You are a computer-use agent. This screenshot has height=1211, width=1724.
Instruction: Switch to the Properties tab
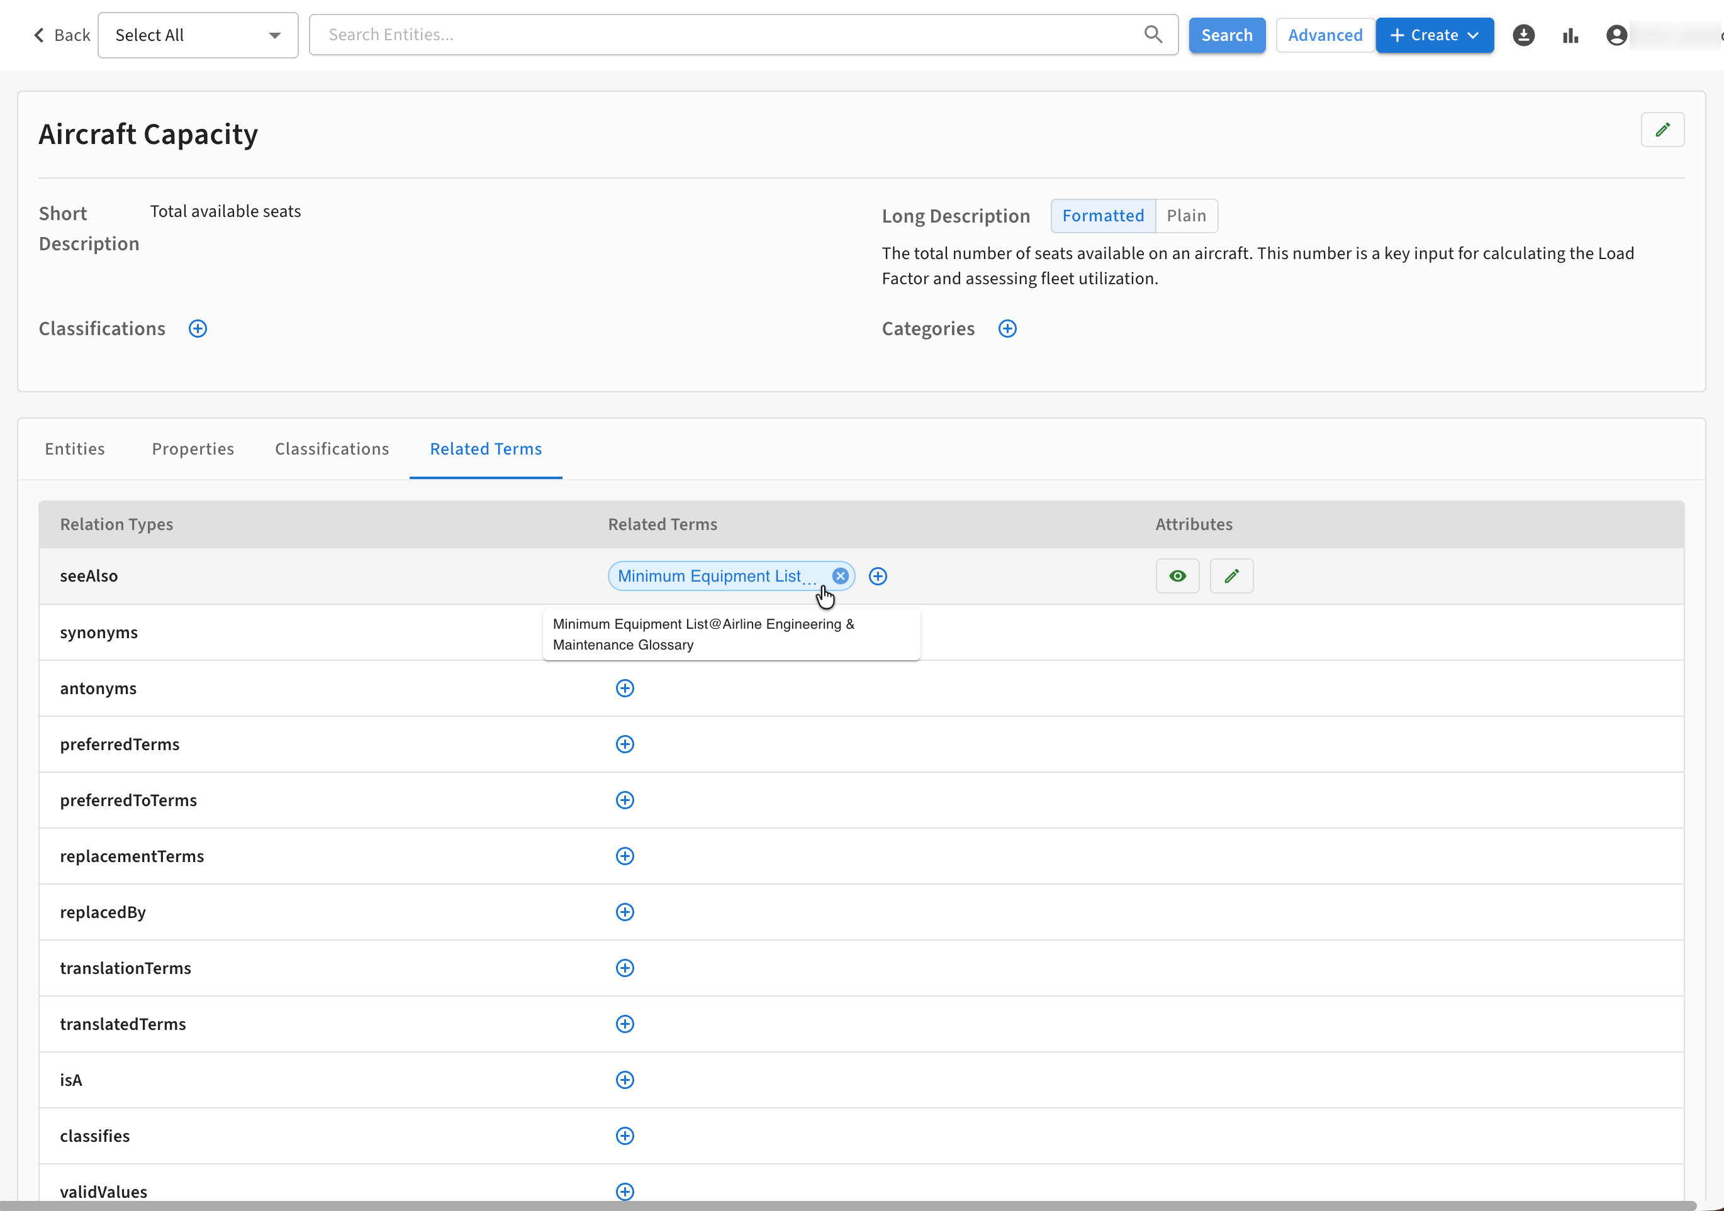tap(193, 449)
